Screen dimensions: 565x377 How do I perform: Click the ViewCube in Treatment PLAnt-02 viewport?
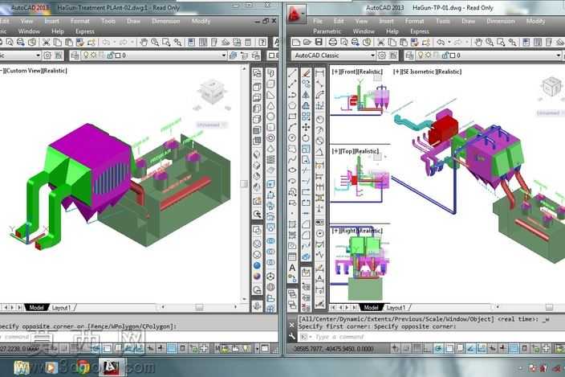pos(213,92)
